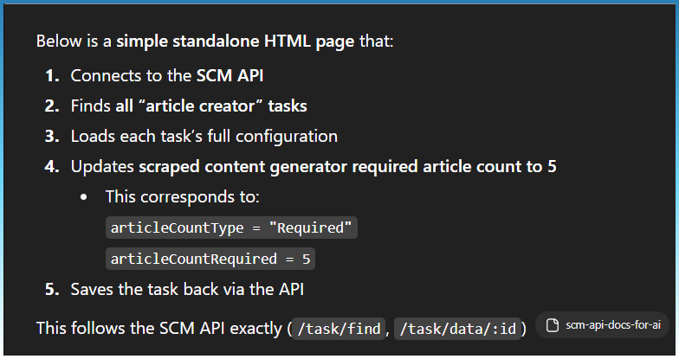Click the bold "scraped content generator" phrase
The height and width of the screenshot is (359, 679).
(227, 166)
